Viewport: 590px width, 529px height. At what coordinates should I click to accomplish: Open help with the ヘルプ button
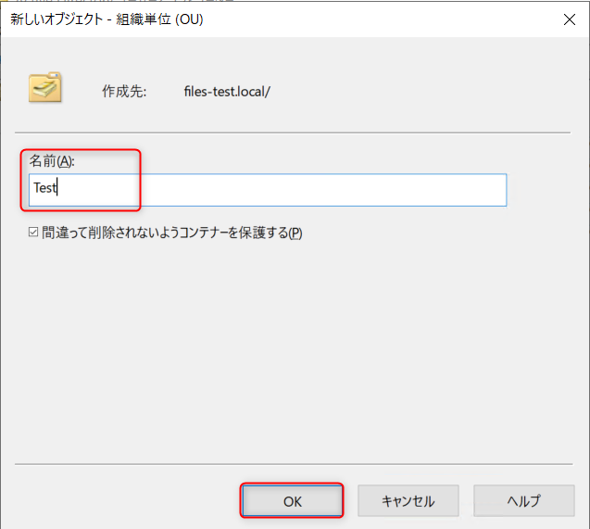coord(522,500)
